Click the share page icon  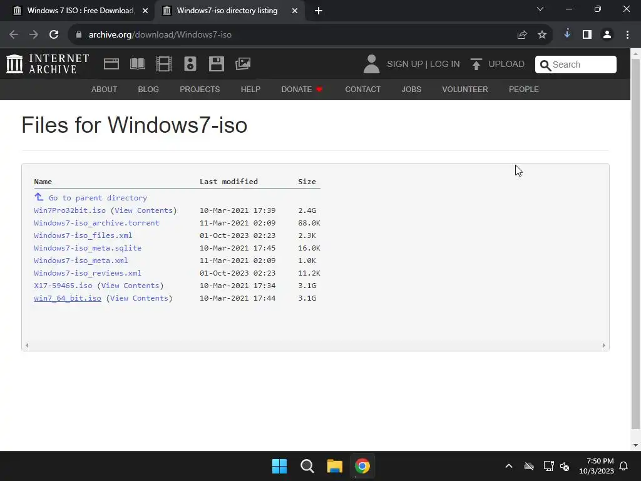click(x=522, y=35)
